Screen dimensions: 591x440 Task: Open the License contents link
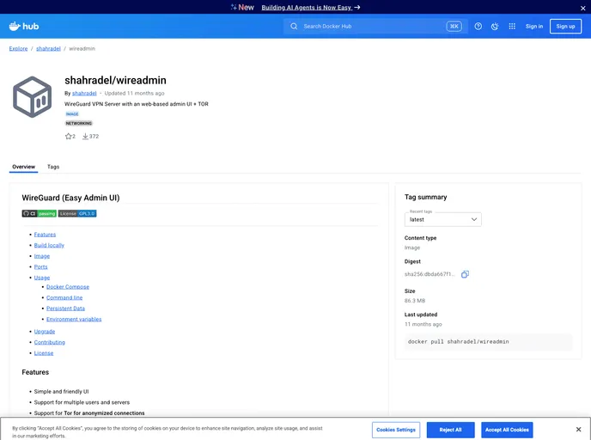tap(44, 353)
